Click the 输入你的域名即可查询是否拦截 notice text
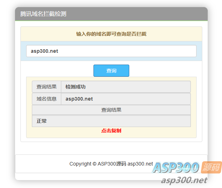 (111, 34)
